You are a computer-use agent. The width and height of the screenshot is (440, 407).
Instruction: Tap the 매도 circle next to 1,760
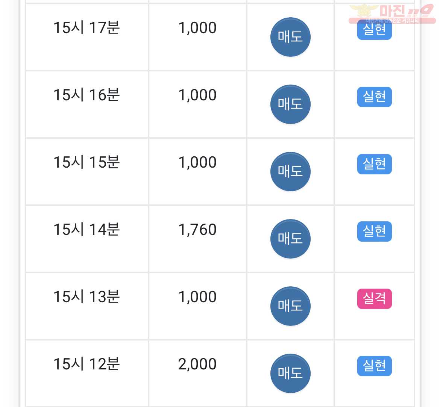pyautogui.click(x=290, y=239)
